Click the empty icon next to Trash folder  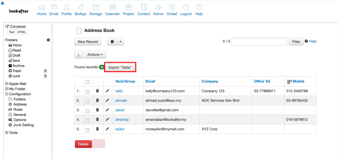(45, 71)
